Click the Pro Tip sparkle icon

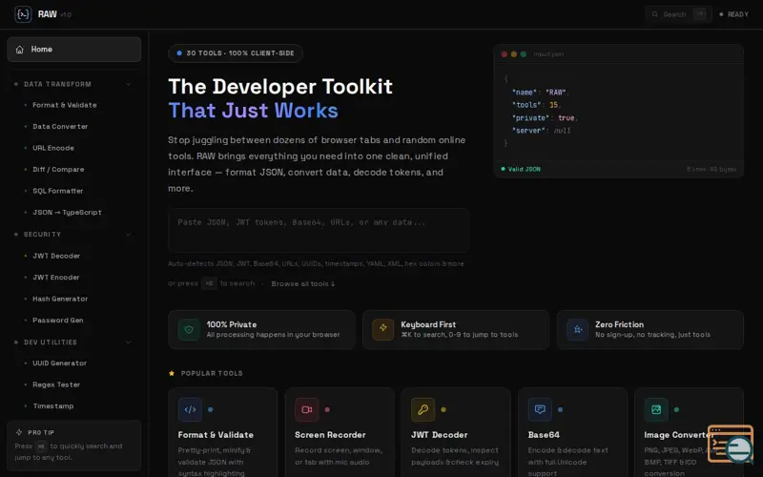coord(19,432)
